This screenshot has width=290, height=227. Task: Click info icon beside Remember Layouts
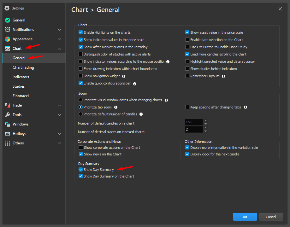[223, 76]
